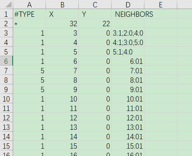Click the NEIGHBORS header cell
The image size is (192, 156).
(128, 14)
